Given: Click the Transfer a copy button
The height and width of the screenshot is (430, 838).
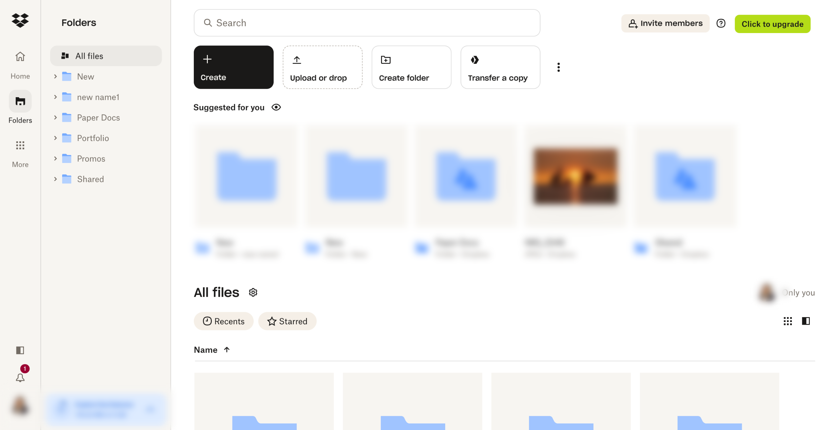Looking at the screenshot, I should (x=500, y=67).
